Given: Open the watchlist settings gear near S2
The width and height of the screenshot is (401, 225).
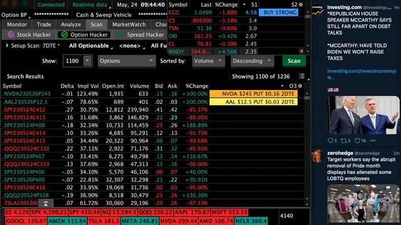Looking at the screenshot, I should (301, 4).
